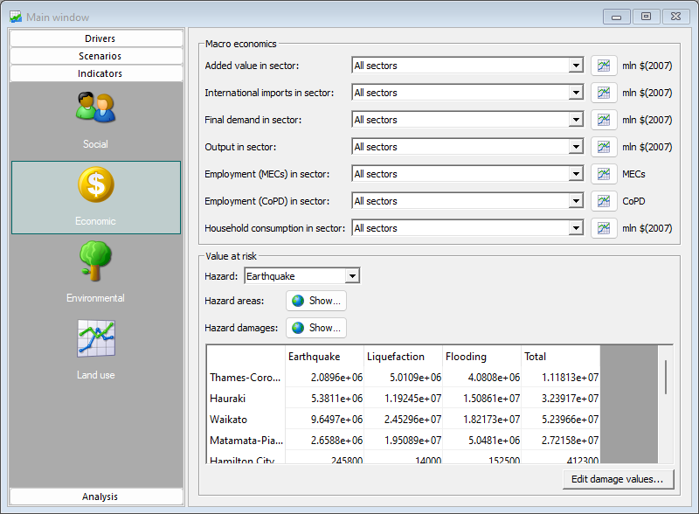Click Waikato liquefaction value 2.45296e+07
Image resolution: width=699 pixels, height=514 pixels.
coord(404,420)
